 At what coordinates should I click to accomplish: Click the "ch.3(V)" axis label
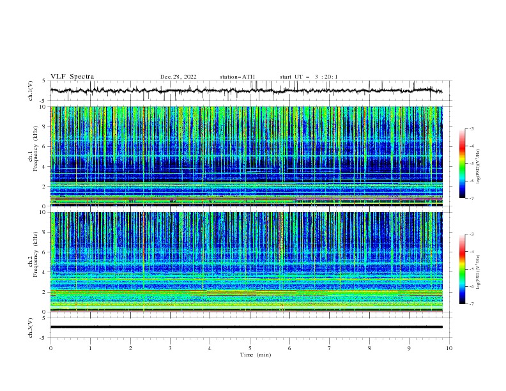coord(31,328)
